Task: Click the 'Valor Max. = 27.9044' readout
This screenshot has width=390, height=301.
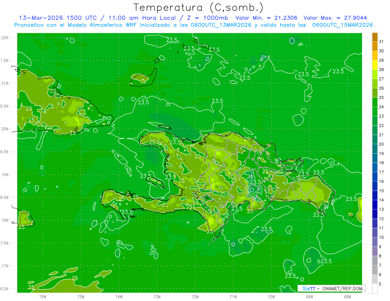Action: coord(335,18)
